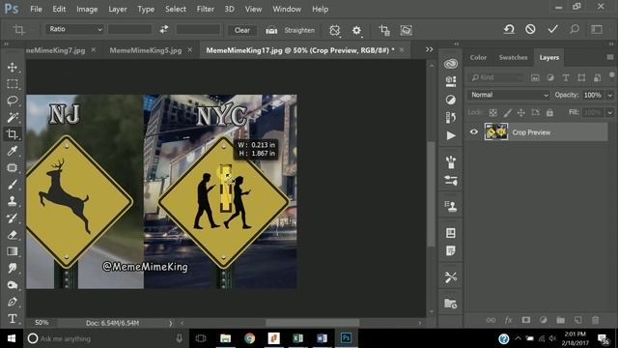
Task: Click the Add layer style fx icon
Action: pos(509,320)
